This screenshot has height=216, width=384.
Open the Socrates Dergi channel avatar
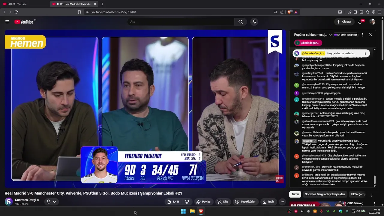point(9,202)
